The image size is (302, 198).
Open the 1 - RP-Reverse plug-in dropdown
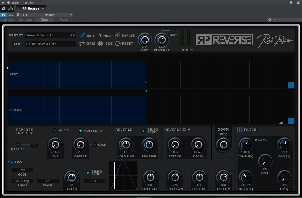(31, 8)
